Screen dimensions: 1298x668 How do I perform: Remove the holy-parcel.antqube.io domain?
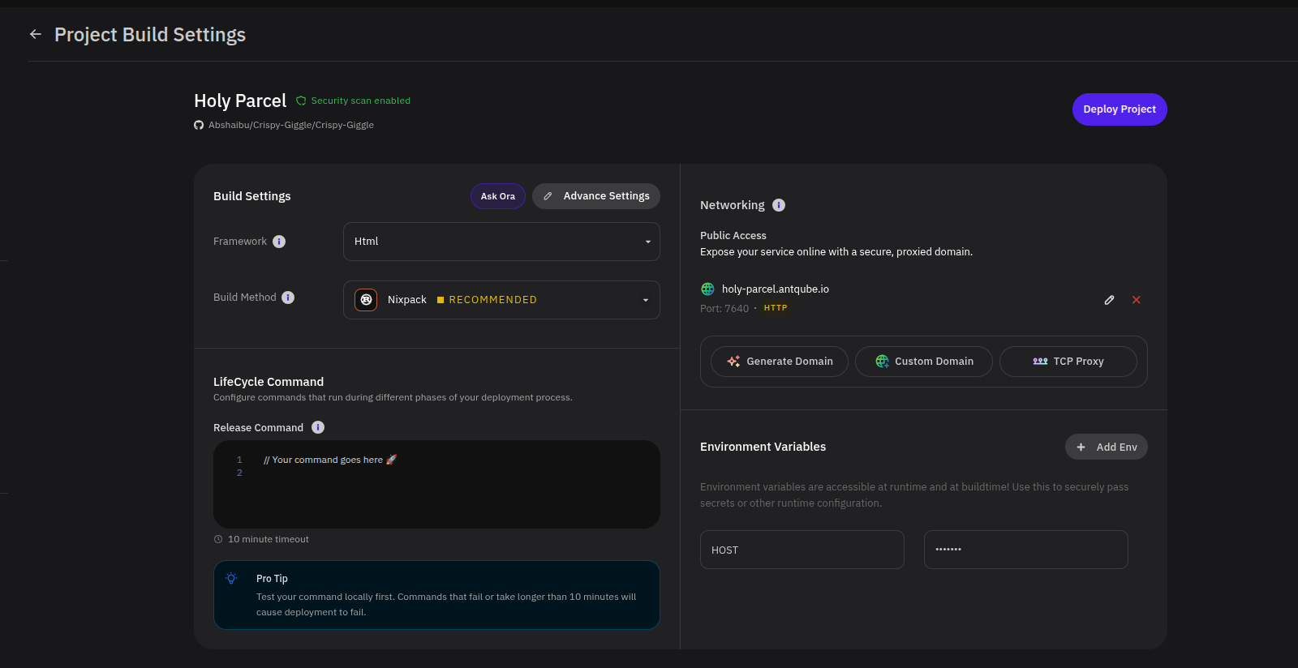point(1137,300)
